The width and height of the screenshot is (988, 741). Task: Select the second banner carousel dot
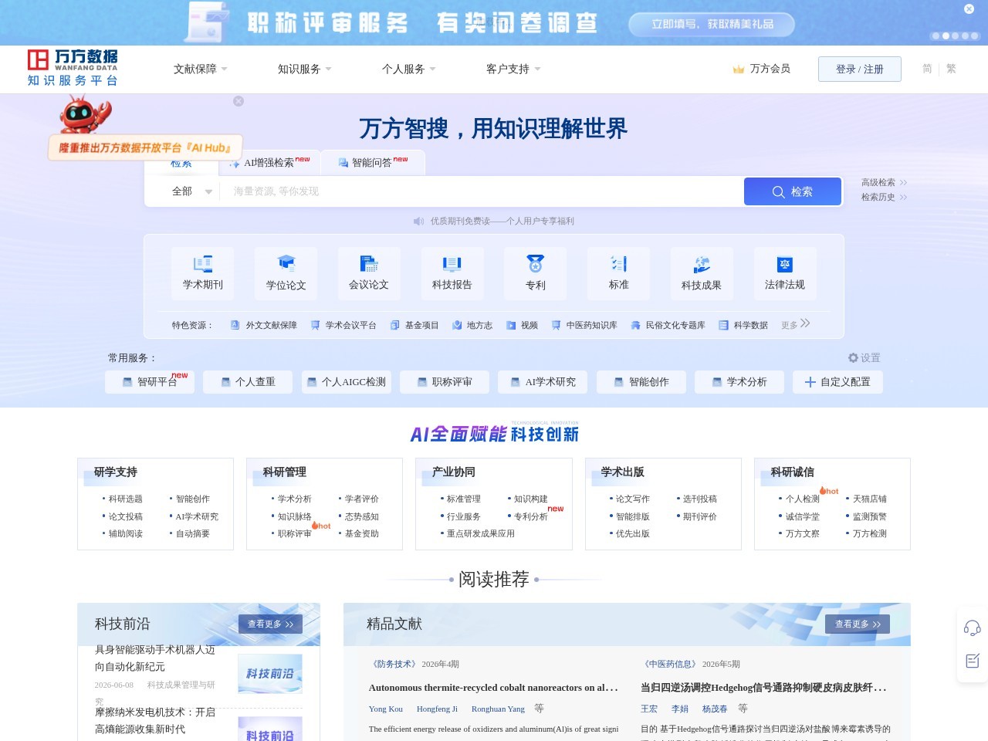point(946,36)
